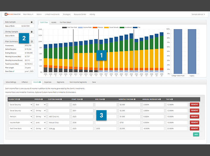Edit Start Date using the pencil icon
Image resolution: width=210 pixels, height=156 pixels.
[x=14, y=71]
